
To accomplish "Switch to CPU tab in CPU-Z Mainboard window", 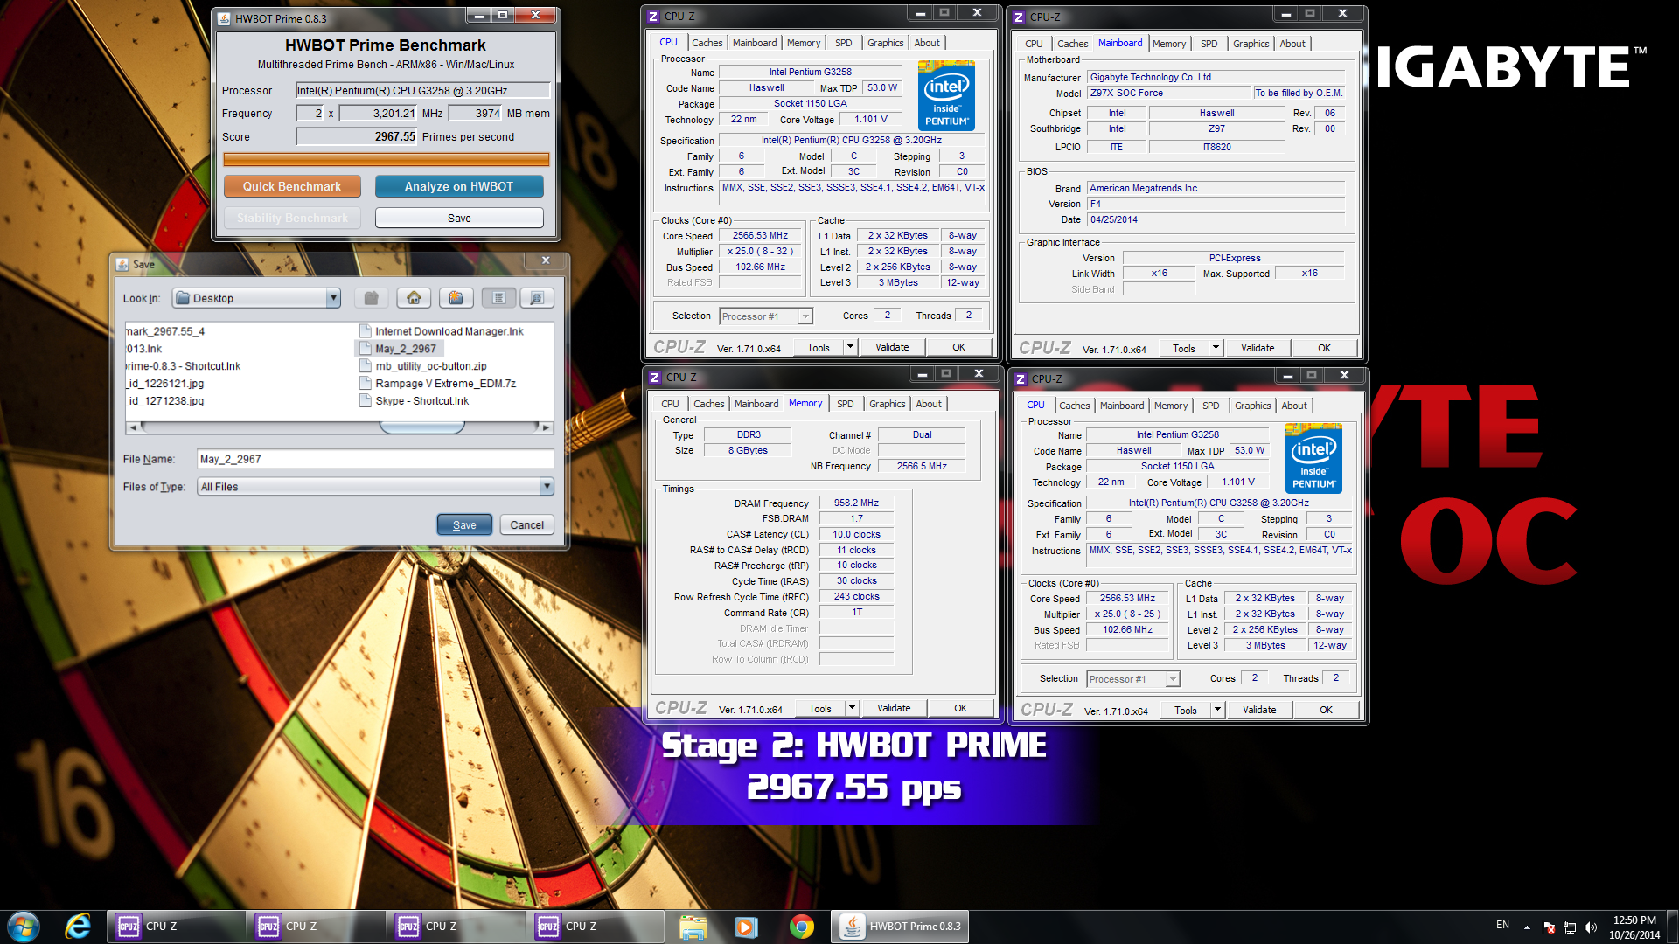I will (1034, 44).
